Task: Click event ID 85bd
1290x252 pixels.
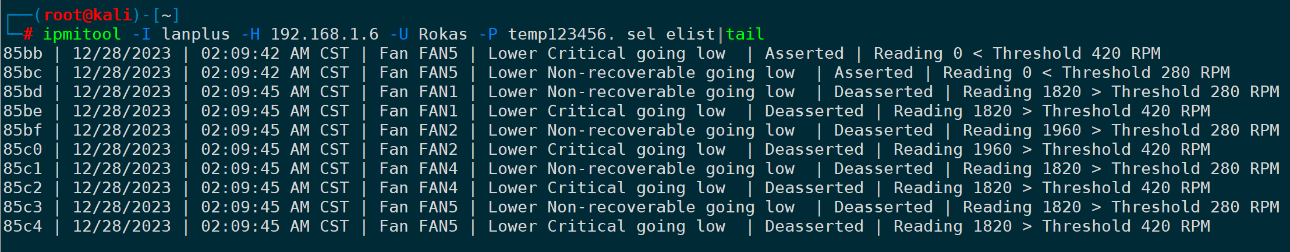Action: click(x=23, y=92)
